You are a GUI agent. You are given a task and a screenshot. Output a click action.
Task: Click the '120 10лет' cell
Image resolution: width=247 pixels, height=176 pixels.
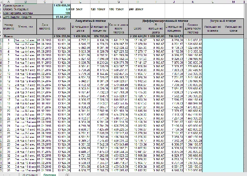click(99, 9)
